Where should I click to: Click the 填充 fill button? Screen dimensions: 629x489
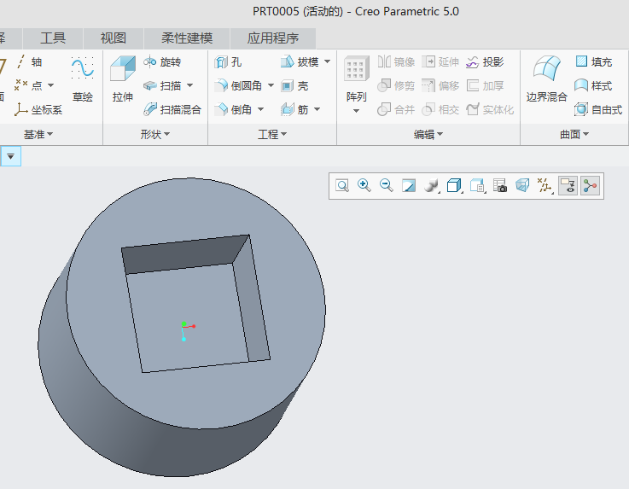593,62
